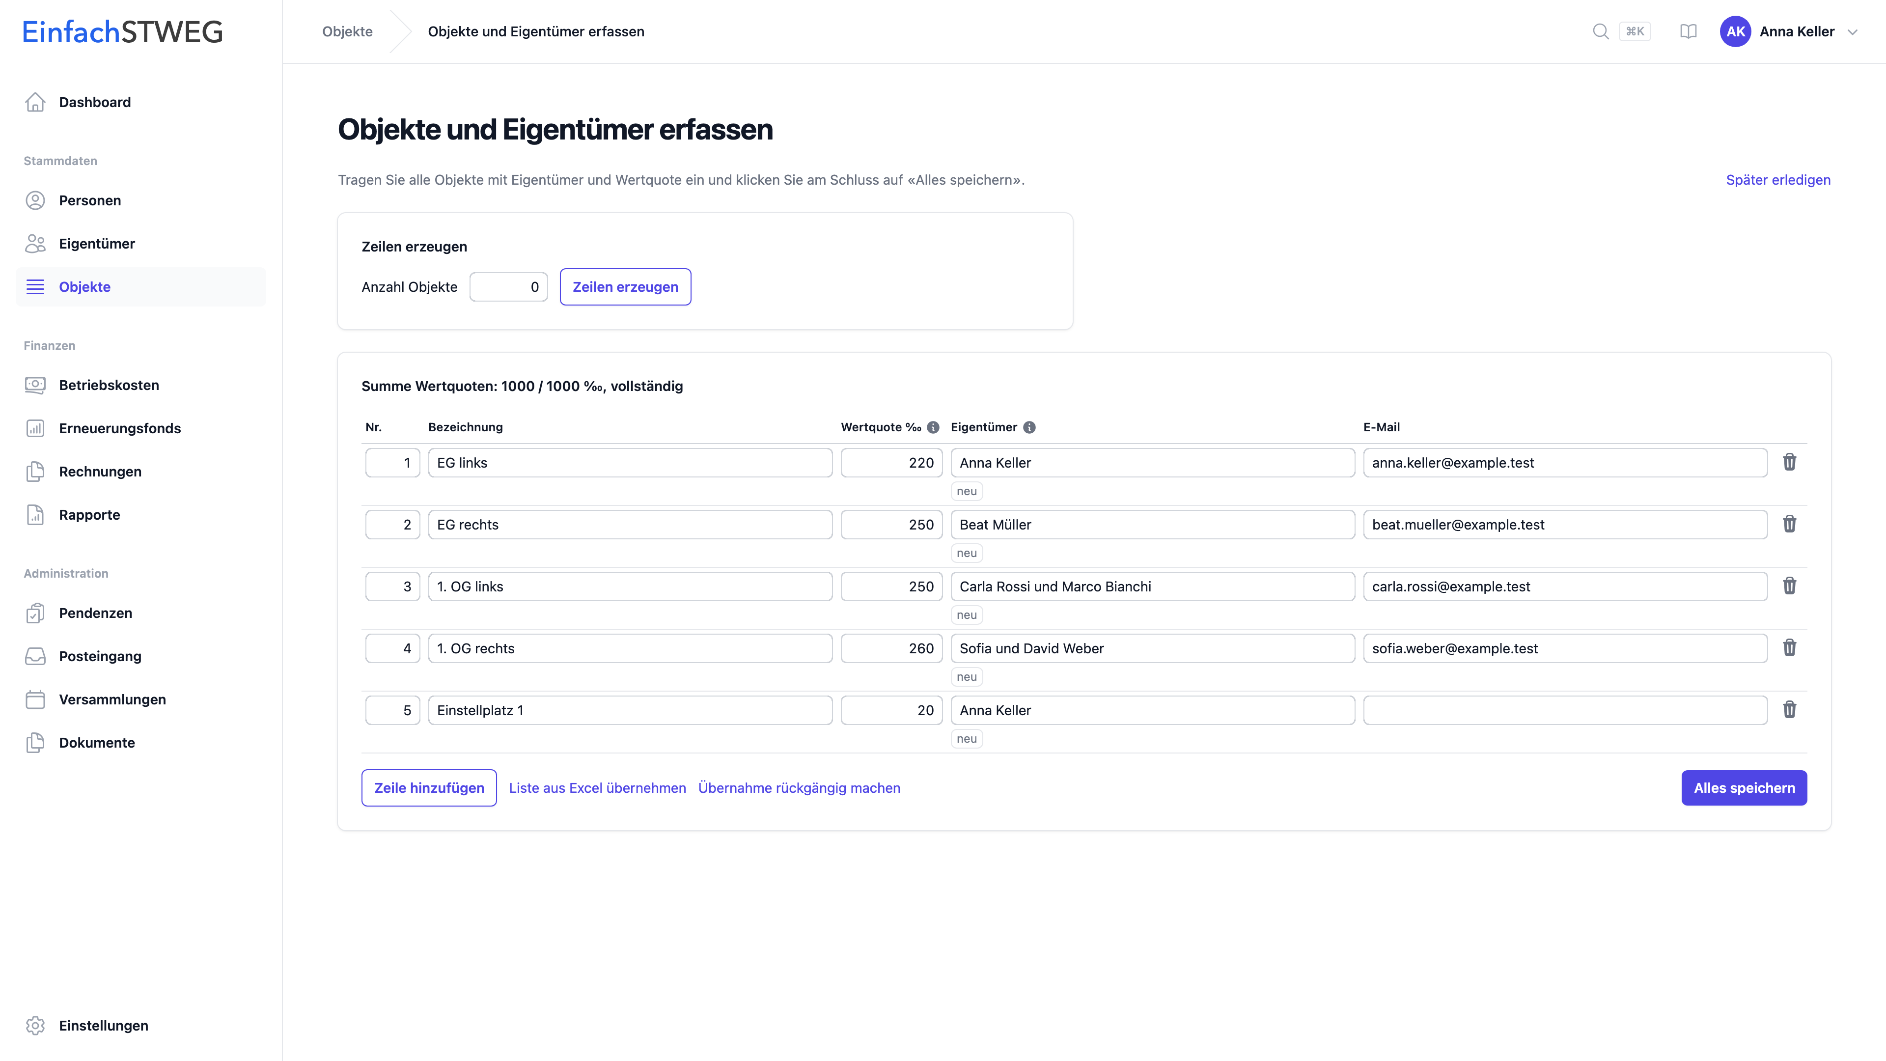This screenshot has width=1886, height=1061.
Task: Open the Posteingang inbox
Action: [x=140, y=656]
